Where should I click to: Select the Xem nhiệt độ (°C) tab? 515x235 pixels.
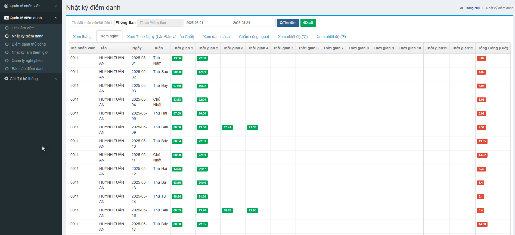(293, 37)
